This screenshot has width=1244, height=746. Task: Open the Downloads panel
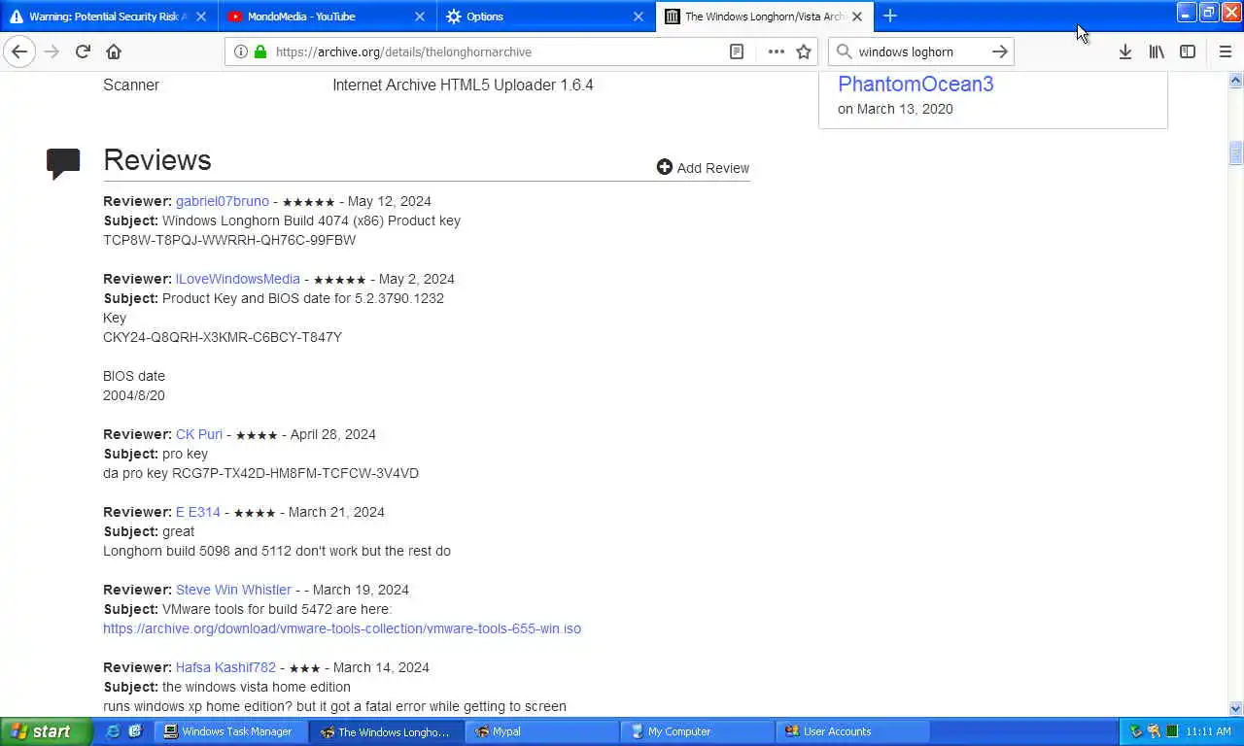click(1124, 51)
